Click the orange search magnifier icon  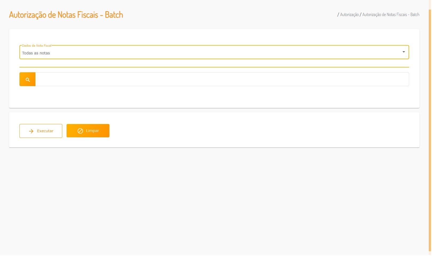tap(27, 79)
